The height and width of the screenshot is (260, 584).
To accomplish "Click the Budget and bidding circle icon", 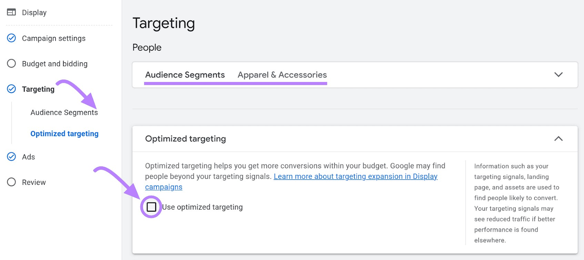I will click(x=11, y=63).
